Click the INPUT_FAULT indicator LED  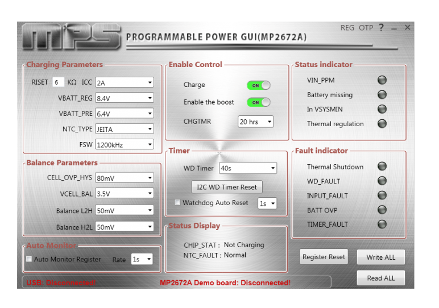pyautogui.click(x=382, y=195)
